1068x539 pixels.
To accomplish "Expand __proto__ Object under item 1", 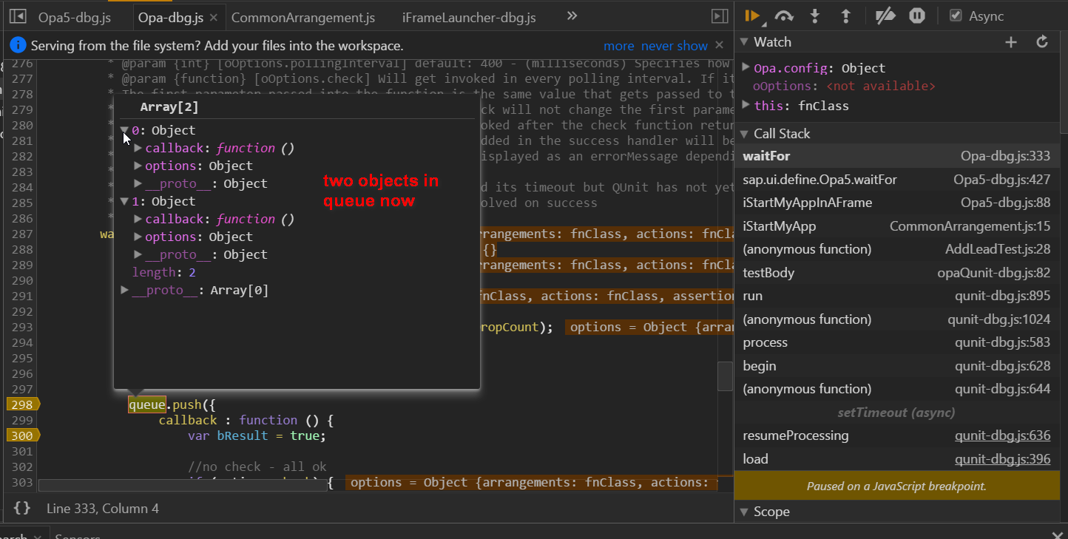I will (x=138, y=254).
